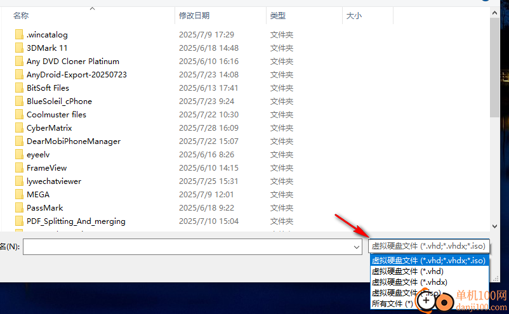This screenshot has width=509, height=314.
Task: Click date 2025/7/22 10:30 of Coolmuster files
Action: (209, 115)
